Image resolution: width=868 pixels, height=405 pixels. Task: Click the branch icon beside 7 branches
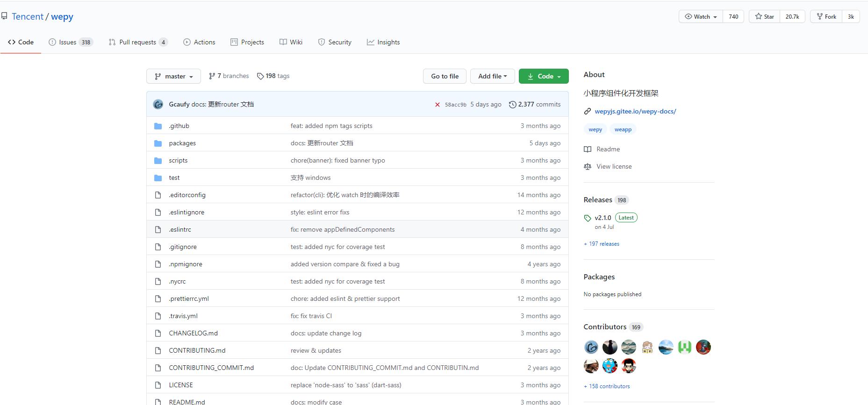[x=212, y=76]
